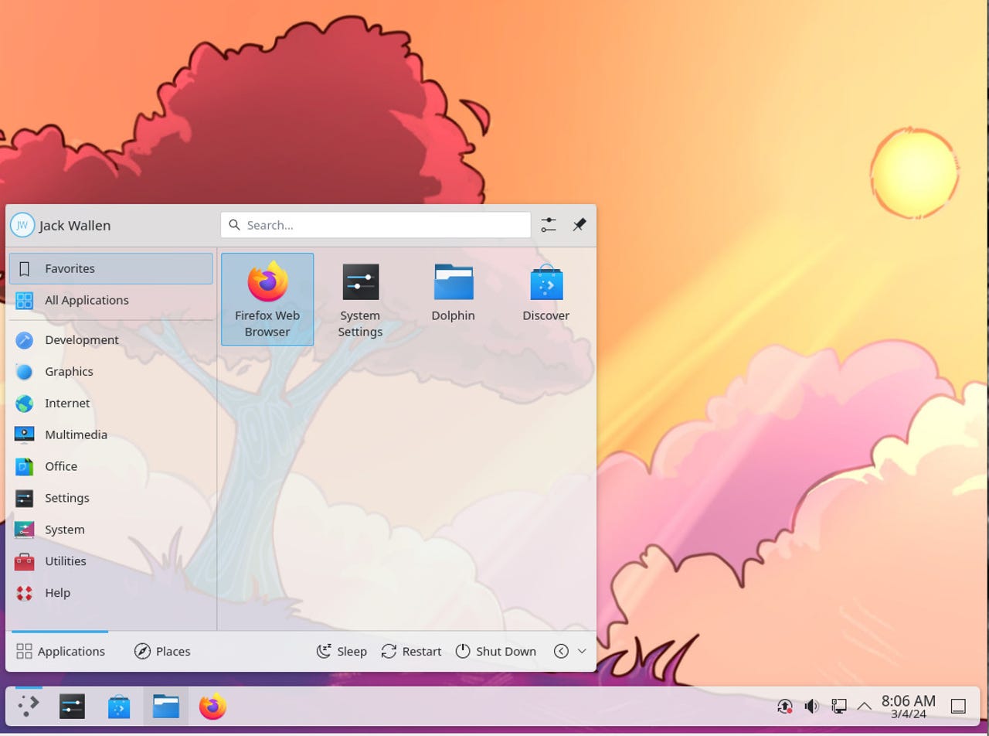Click the clock showing 8:06 AM
Image resolution: width=989 pixels, height=736 pixels.
tap(908, 706)
